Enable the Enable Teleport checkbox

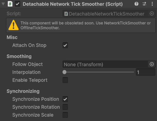coord(65,80)
